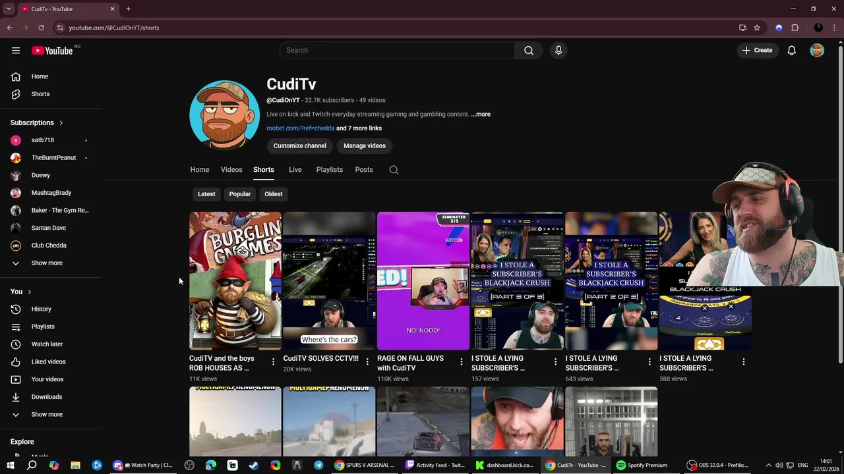
Task: Open OBS from the taskbar
Action: tap(717, 465)
